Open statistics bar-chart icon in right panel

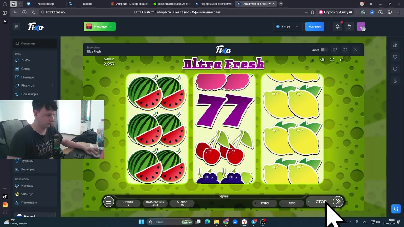395,45
